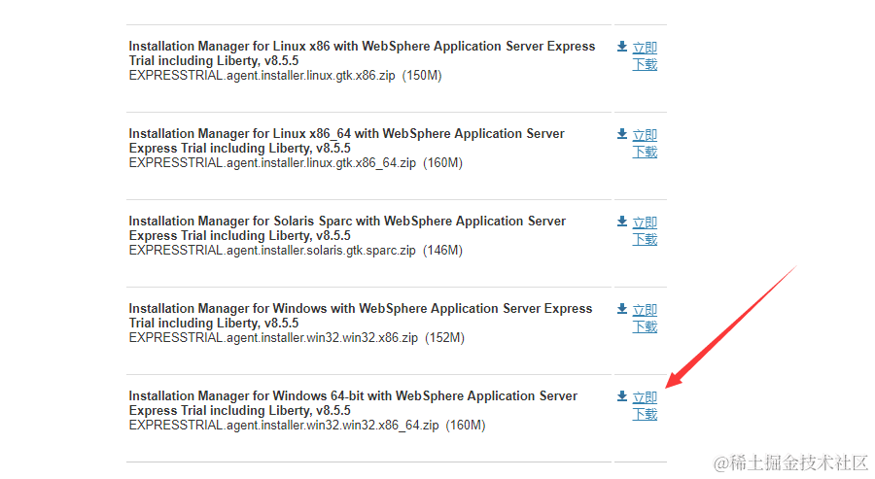Open 立即下载 link for Linux x86 package

pyautogui.click(x=645, y=56)
